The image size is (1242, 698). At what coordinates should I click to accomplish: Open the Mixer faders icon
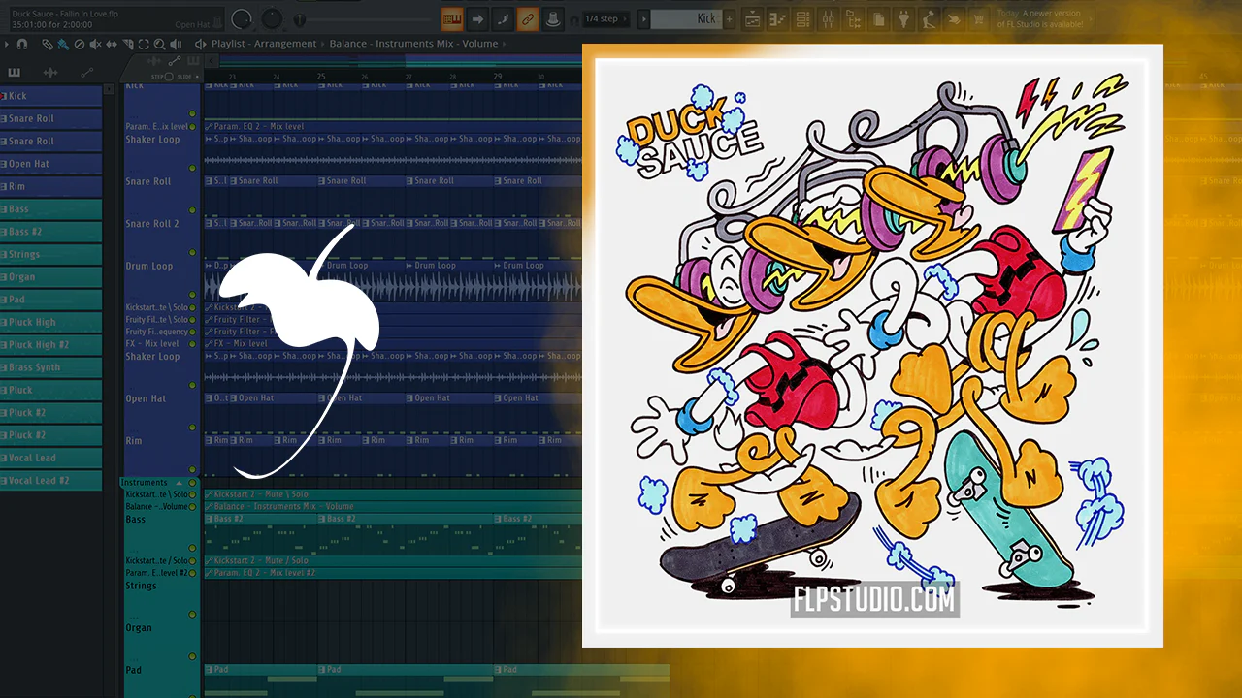point(828,18)
